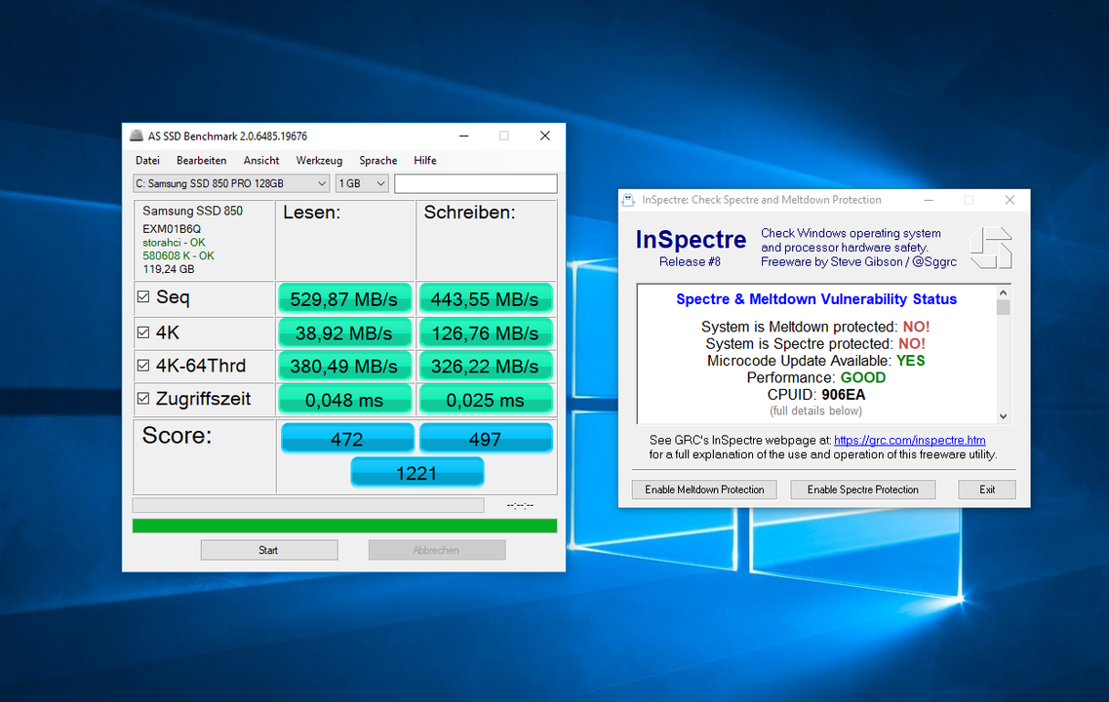1109x702 pixels.
Task: Click the InSpectre scrollbar thumb
Action: [1003, 307]
